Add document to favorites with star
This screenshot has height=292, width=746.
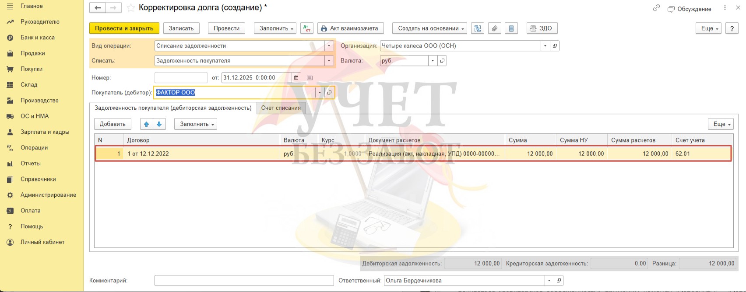click(x=130, y=8)
